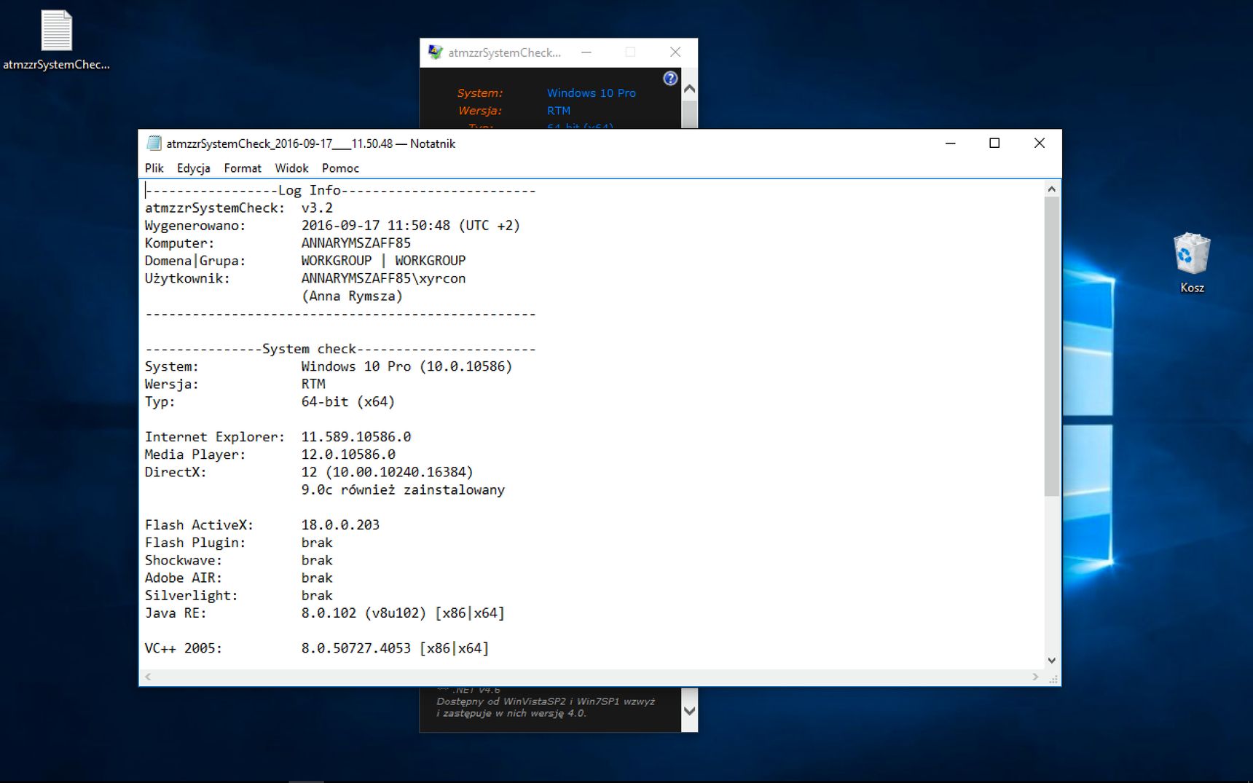1253x783 pixels.
Task: Select the atmzzrSystemCheck text file desktop icon
Action: 56,41
